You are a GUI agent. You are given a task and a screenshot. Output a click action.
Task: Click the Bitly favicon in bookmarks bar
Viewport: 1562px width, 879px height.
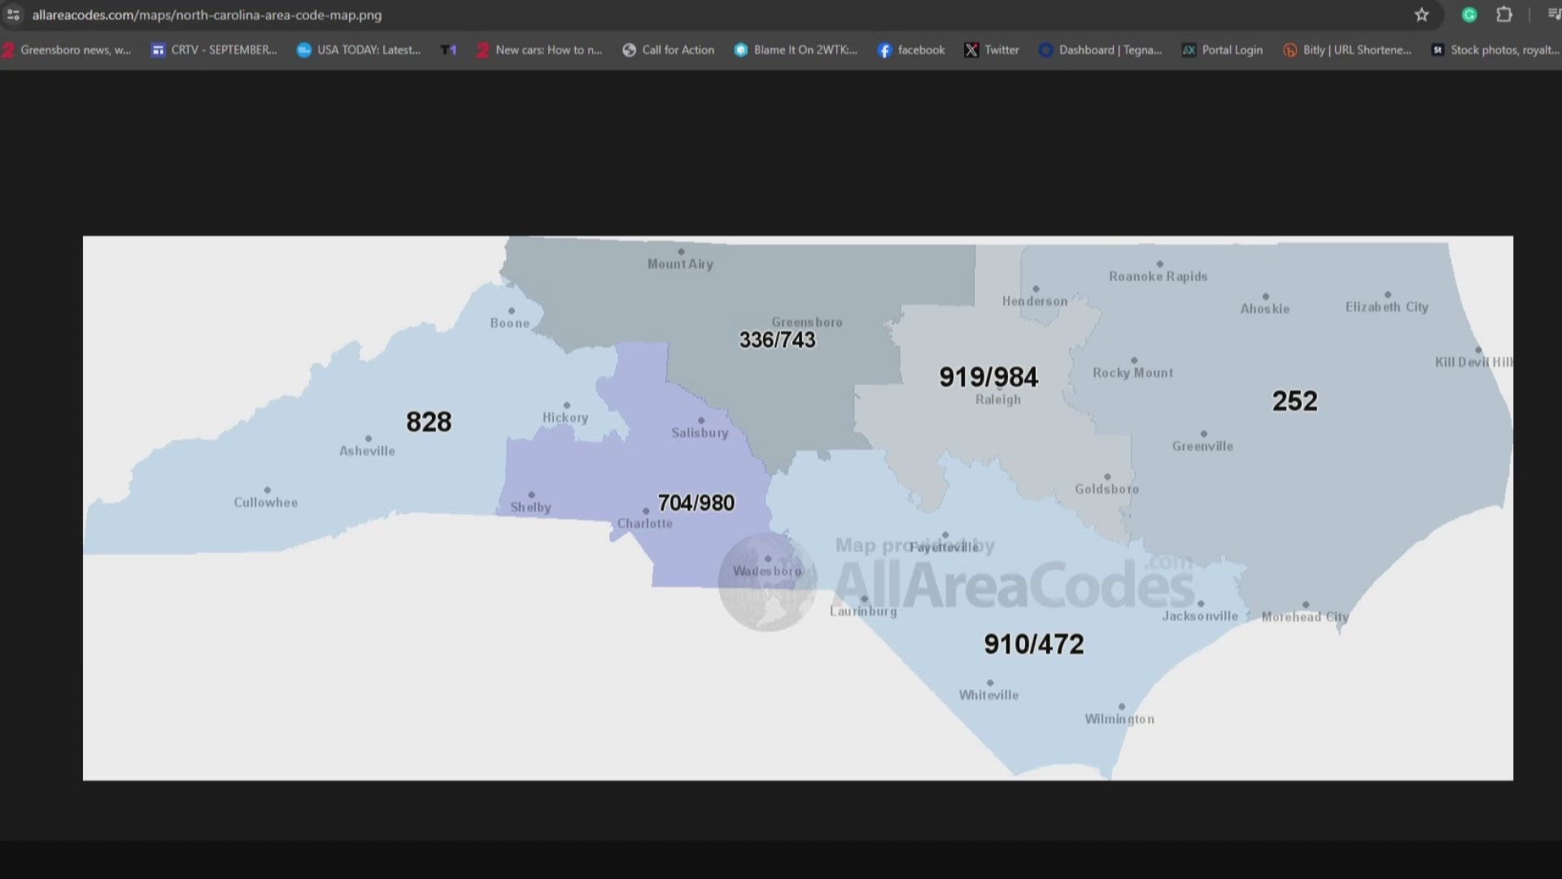coord(1290,50)
